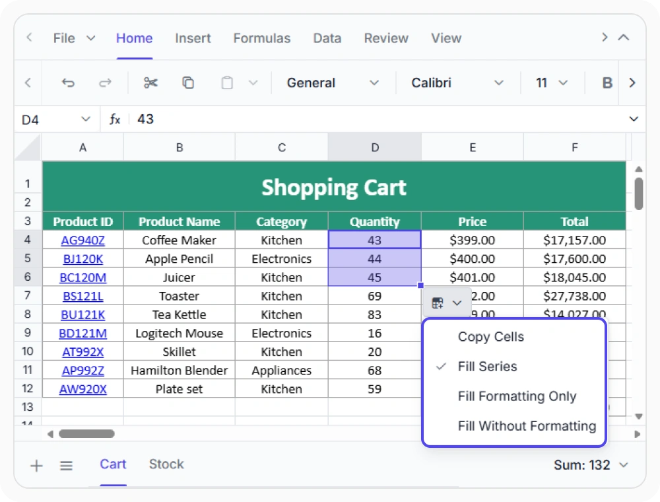Click the horizontal scrollbar thumb

(x=86, y=434)
